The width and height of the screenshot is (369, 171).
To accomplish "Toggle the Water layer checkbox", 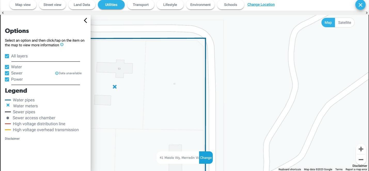I will (x=7, y=67).
